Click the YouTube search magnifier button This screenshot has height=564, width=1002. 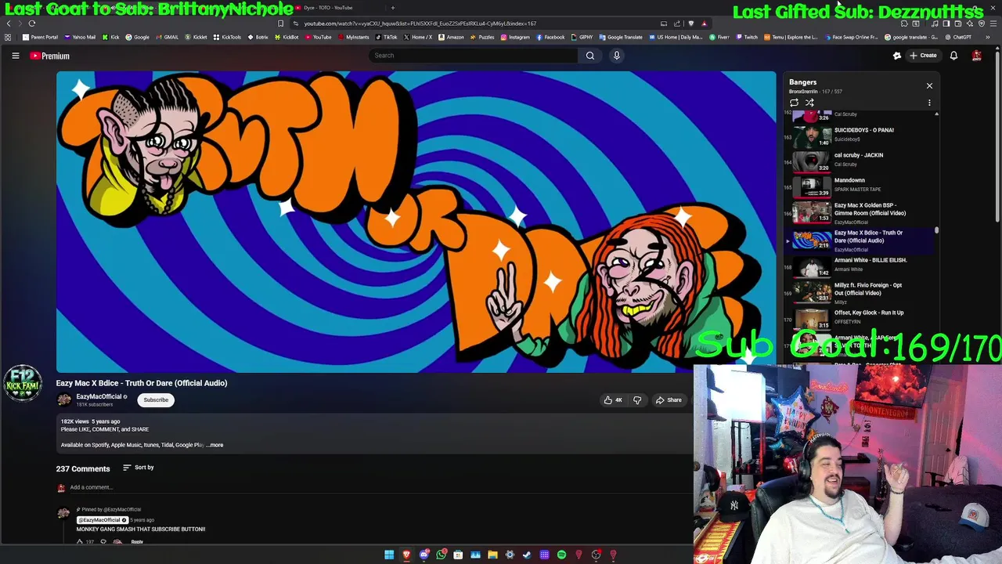tap(590, 56)
